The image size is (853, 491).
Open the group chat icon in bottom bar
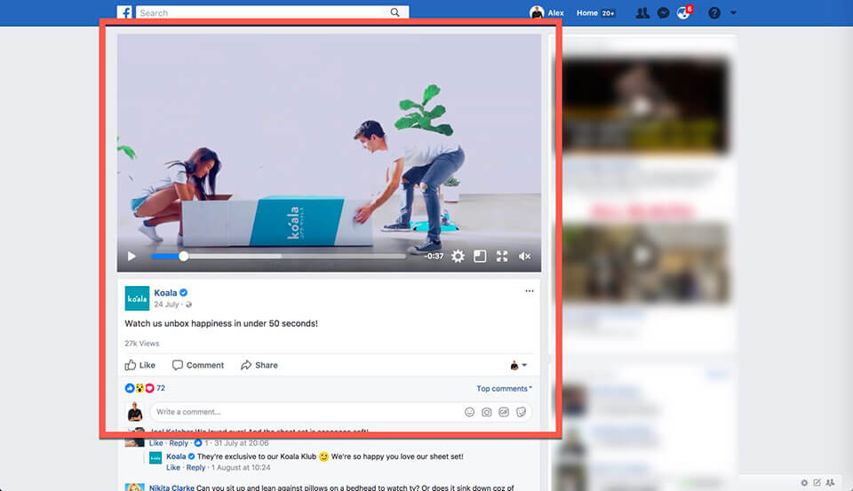[830, 482]
